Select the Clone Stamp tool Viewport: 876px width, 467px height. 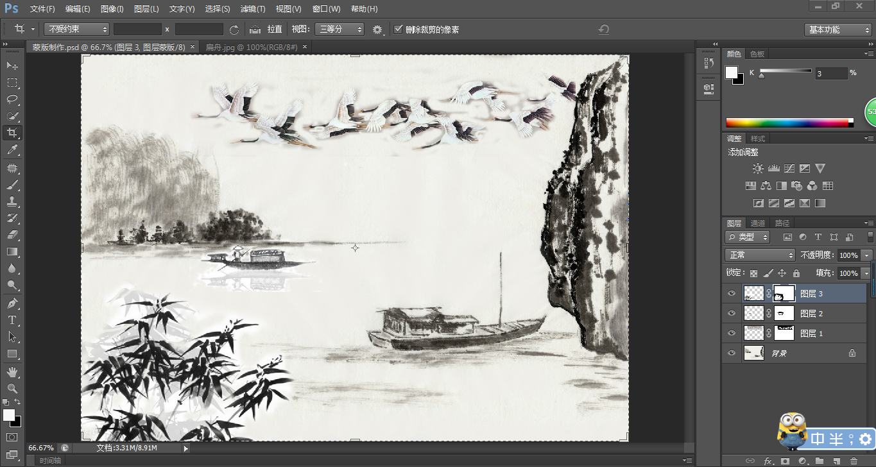click(12, 201)
